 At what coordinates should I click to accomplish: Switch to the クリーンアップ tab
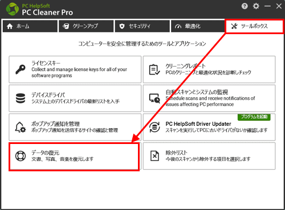pos(86,26)
